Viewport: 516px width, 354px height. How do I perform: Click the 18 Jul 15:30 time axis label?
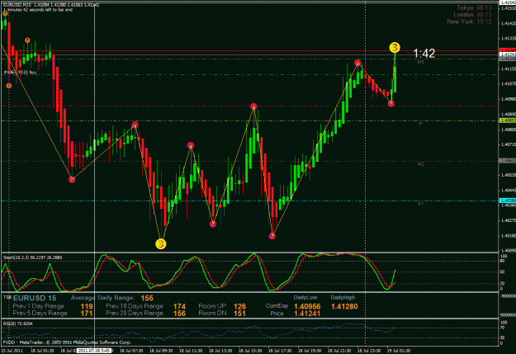(250, 351)
